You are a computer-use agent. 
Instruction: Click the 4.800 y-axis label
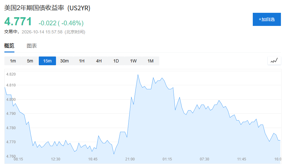[11, 99]
